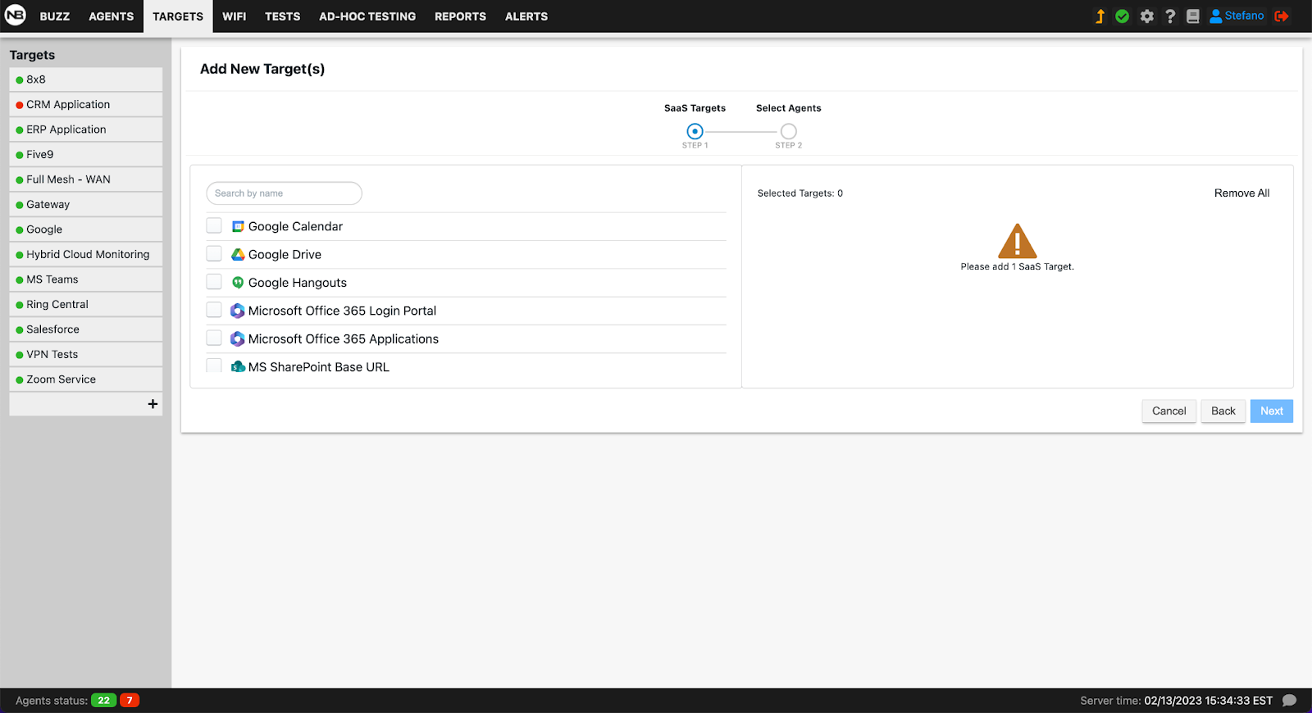Click the Search by name field

click(284, 193)
